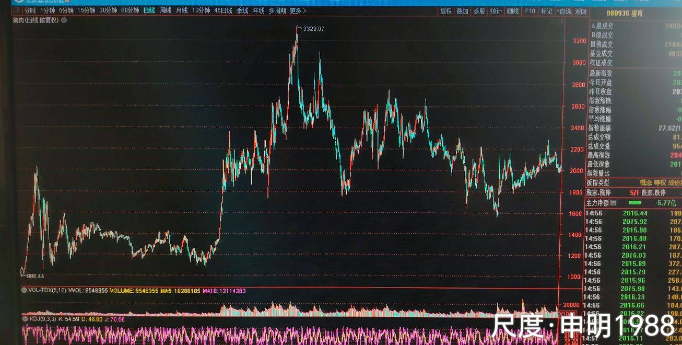Viewport: 682px width, 345px height.
Task: Select the 月线 monthly period tab
Action: tap(182, 10)
